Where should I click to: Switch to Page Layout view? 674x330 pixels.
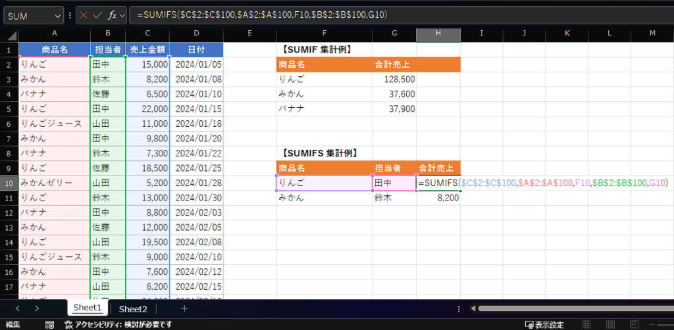611,325
